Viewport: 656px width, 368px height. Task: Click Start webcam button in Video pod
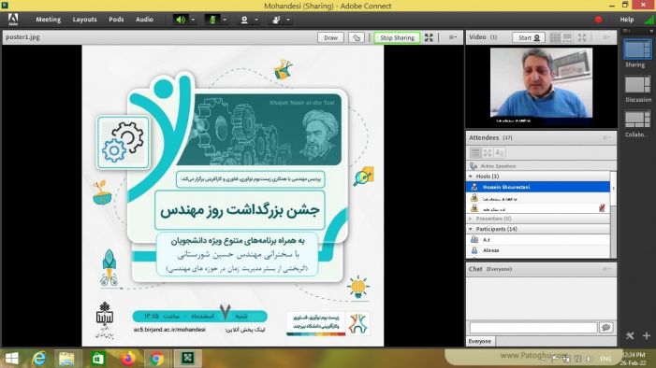pos(529,37)
